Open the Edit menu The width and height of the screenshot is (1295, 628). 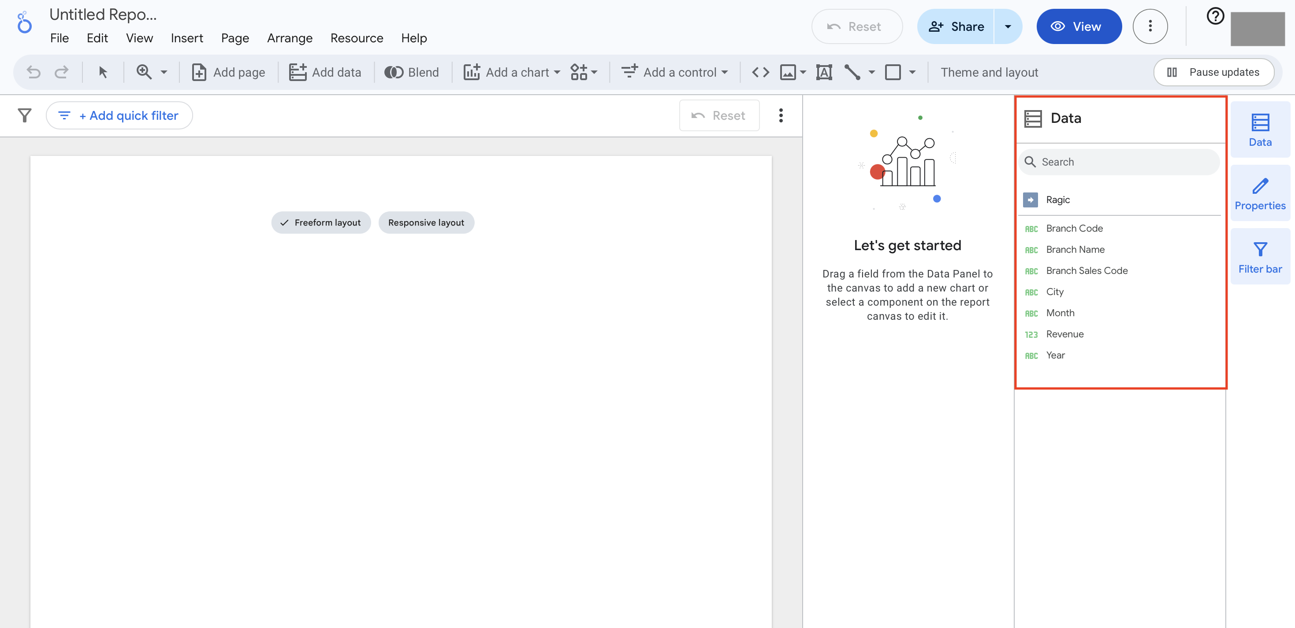pos(97,38)
